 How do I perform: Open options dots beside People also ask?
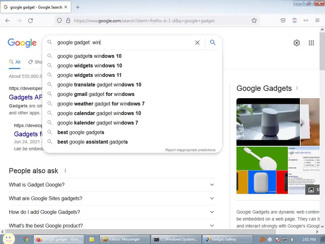[65, 171]
